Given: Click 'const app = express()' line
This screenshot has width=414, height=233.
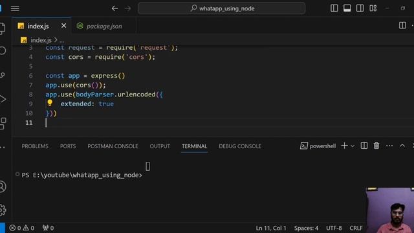Looking at the screenshot, I should [x=85, y=76].
